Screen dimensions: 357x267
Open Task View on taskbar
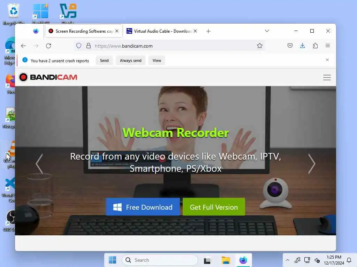coord(207,260)
